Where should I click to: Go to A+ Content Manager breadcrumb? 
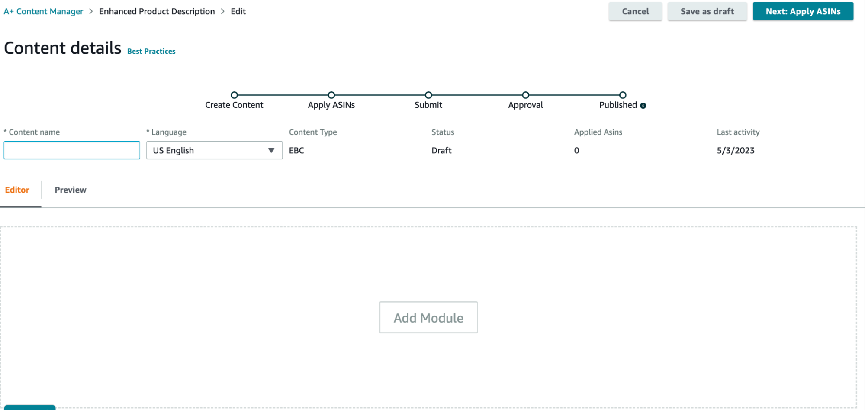click(43, 11)
